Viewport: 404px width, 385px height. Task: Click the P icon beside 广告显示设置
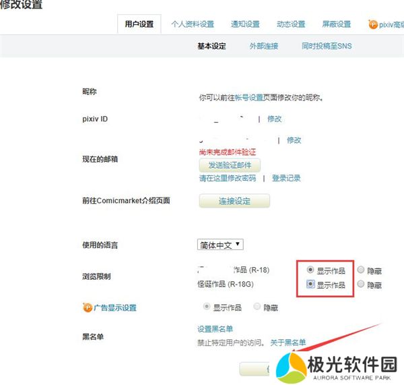[87, 307]
